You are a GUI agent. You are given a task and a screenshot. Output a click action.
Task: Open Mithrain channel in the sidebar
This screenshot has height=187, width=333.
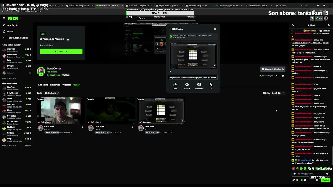click(x=16, y=105)
